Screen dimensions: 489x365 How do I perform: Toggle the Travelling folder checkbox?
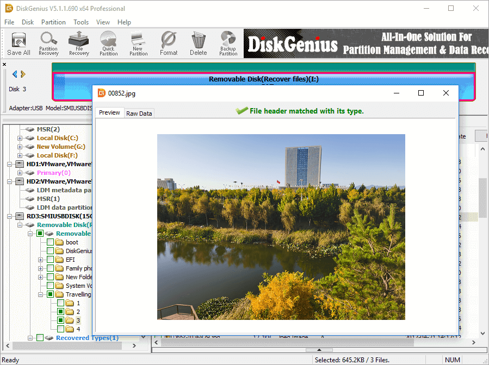[51, 294]
